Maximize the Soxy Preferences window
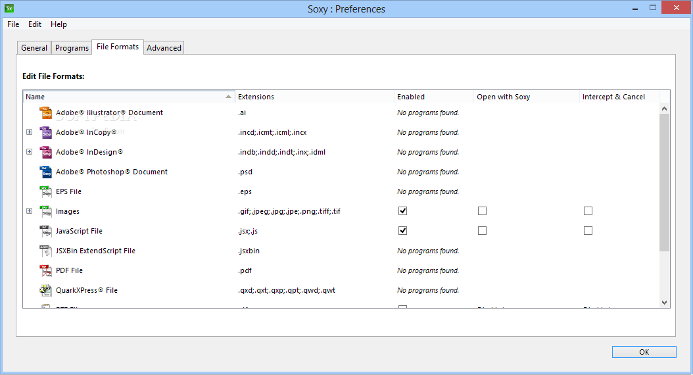This screenshot has width=693, height=375. (x=653, y=7)
